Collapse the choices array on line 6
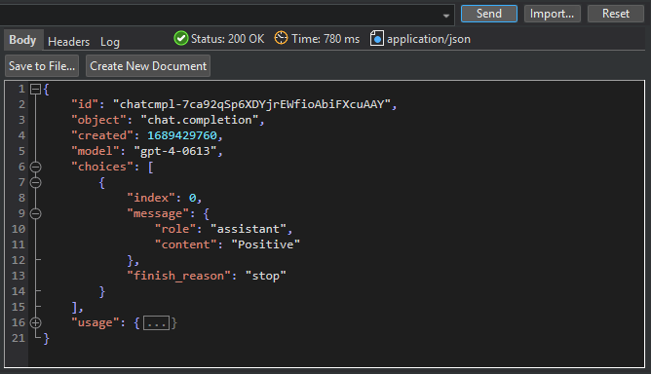Viewport: 651px width, 374px height. (x=36, y=167)
